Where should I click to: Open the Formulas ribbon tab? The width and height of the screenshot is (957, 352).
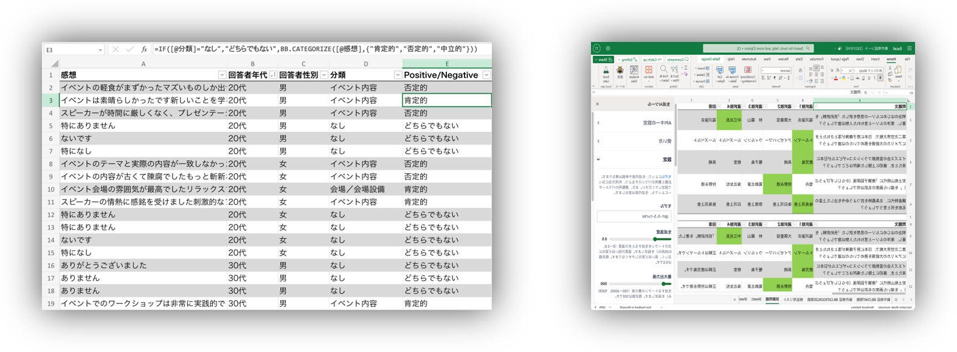[817, 59]
